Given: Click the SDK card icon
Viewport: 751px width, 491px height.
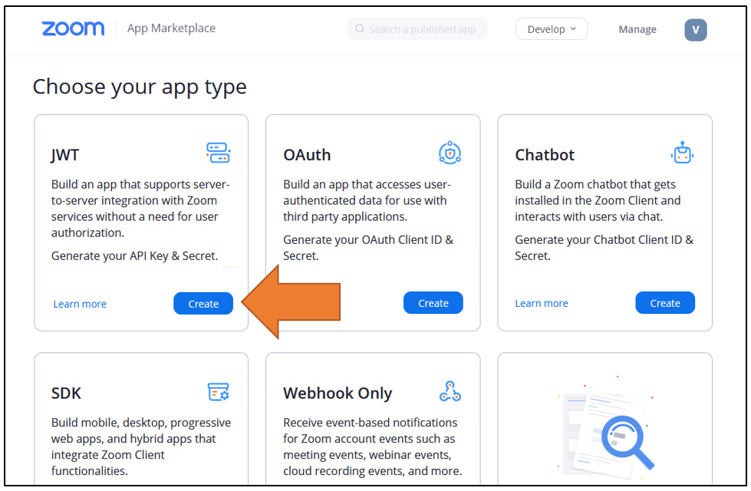Looking at the screenshot, I should pos(219,391).
